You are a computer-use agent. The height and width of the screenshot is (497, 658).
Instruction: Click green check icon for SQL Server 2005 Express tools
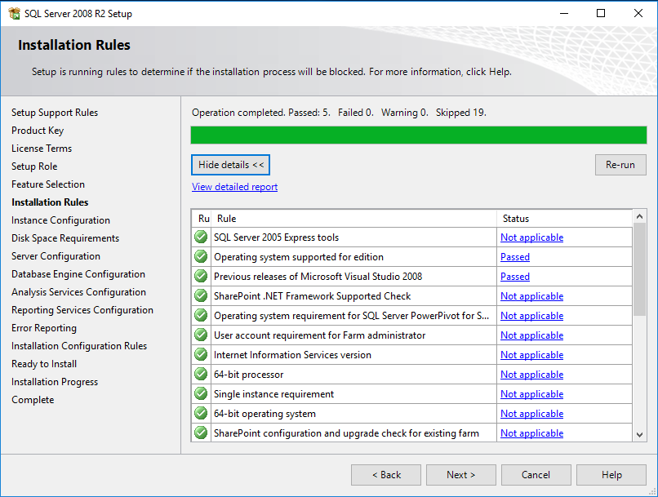(x=201, y=237)
